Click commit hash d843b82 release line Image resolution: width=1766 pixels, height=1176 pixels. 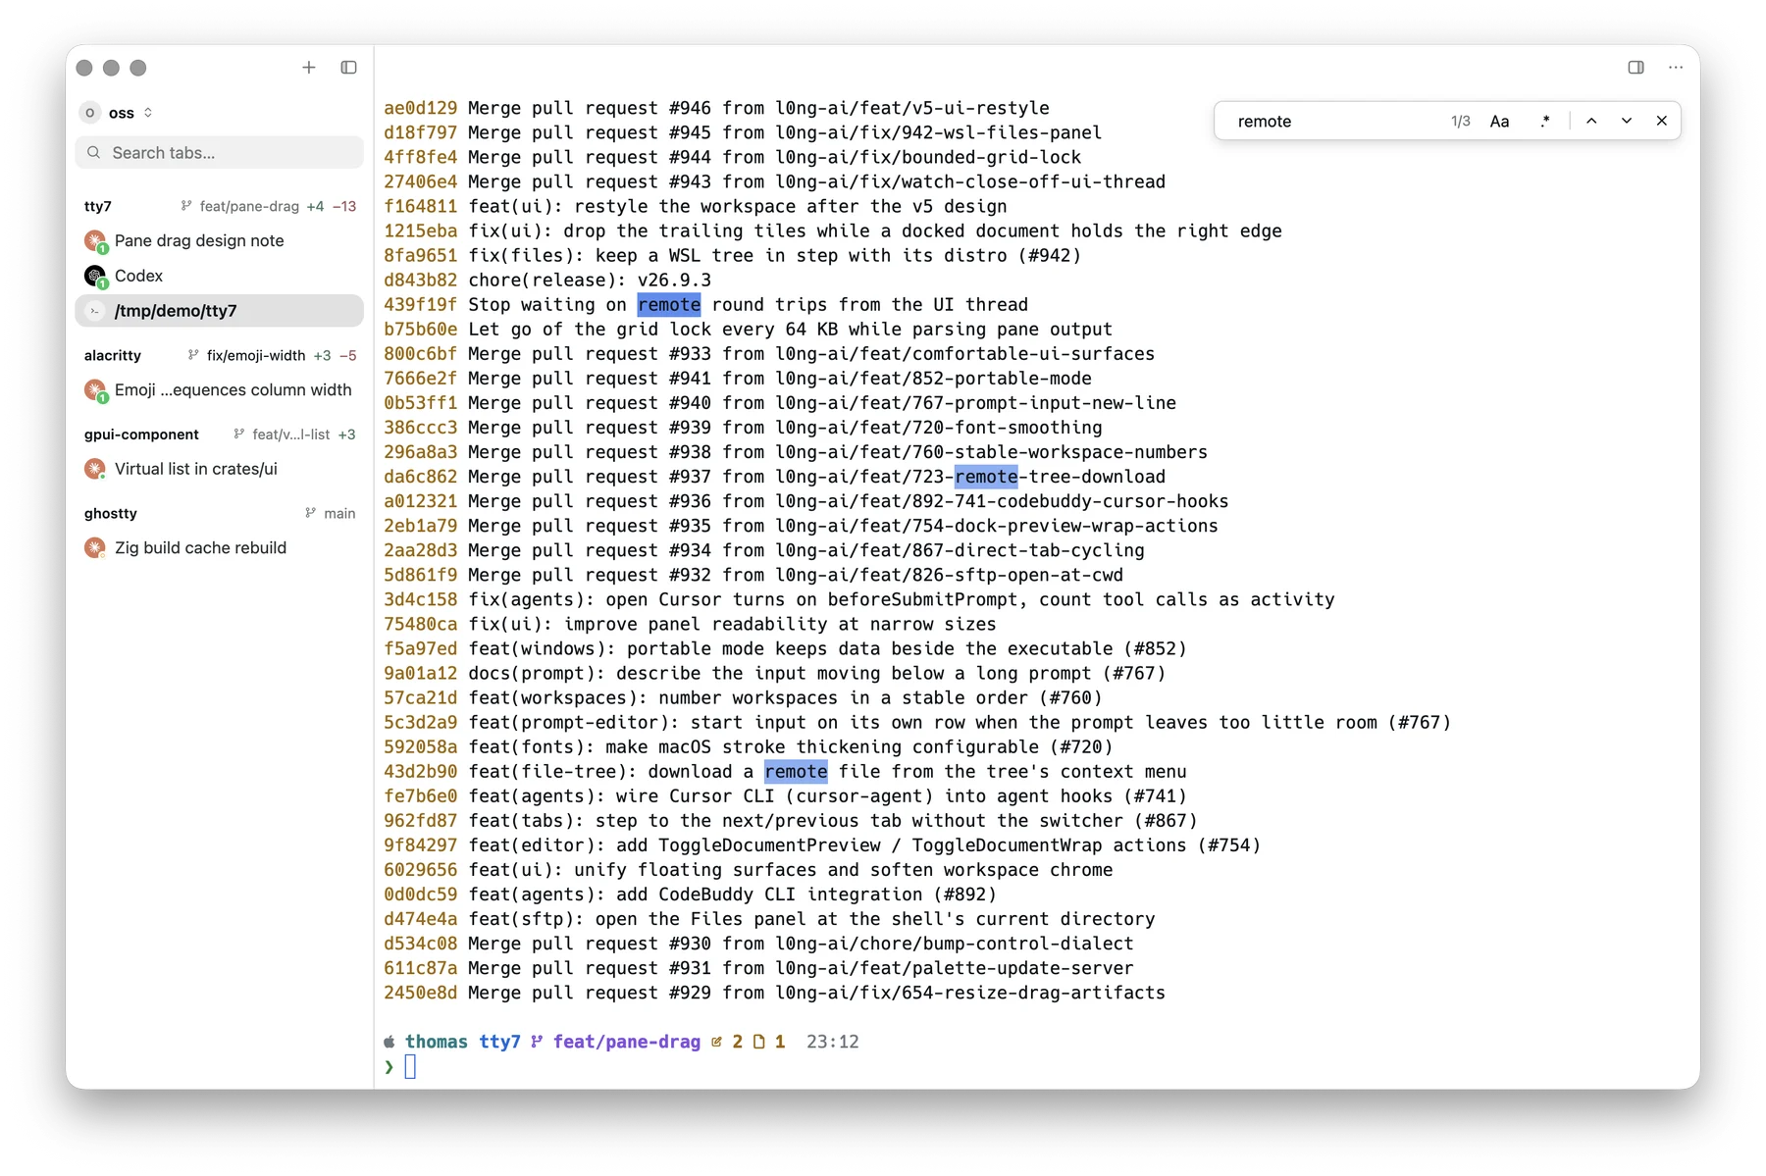421,281
